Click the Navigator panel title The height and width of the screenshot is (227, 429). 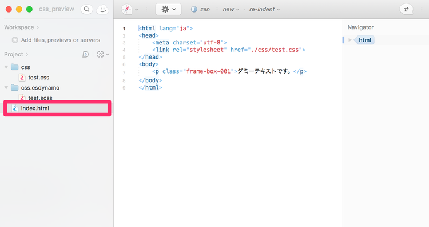pyautogui.click(x=360, y=27)
